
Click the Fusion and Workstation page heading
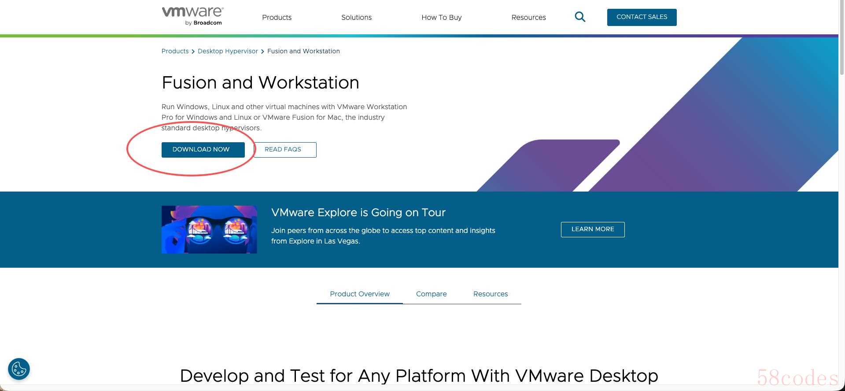(260, 83)
